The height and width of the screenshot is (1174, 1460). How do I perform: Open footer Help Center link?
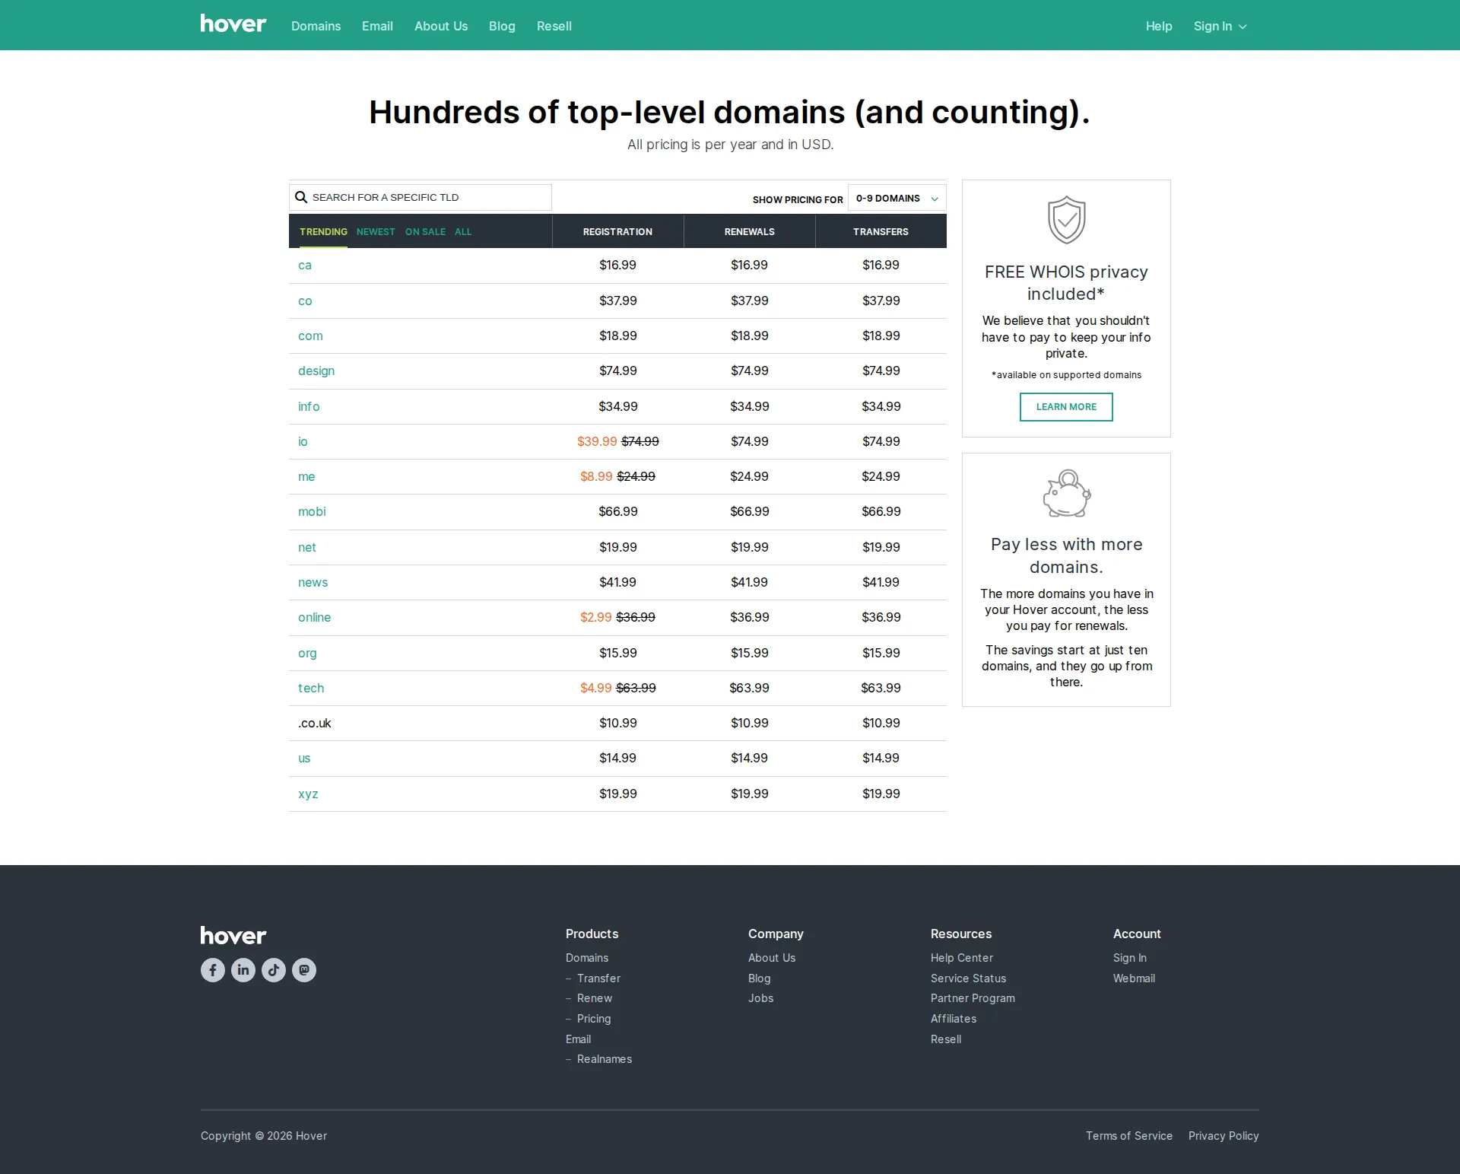tap(962, 958)
